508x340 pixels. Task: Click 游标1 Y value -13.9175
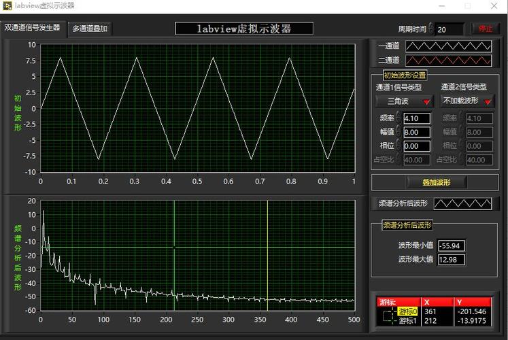tap(472, 321)
